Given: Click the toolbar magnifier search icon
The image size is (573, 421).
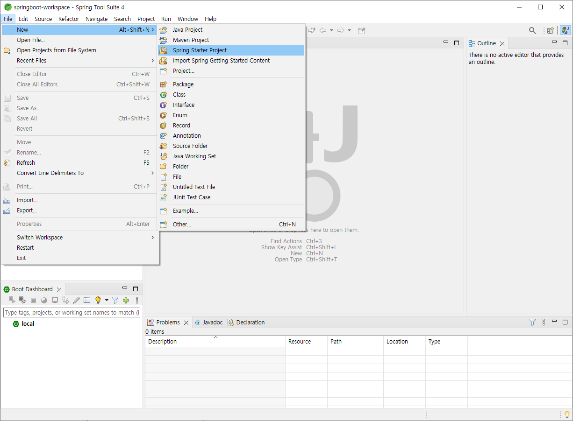Looking at the screenshot, I should point(532,30).
